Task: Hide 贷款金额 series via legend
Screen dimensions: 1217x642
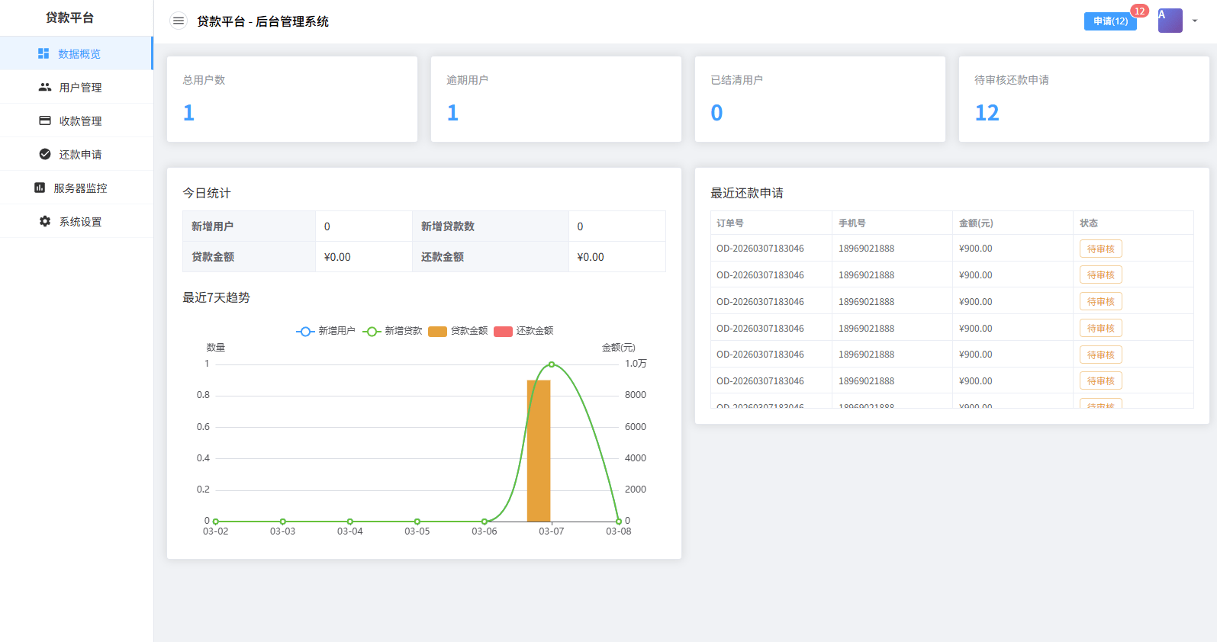Action: click(458, 331)
